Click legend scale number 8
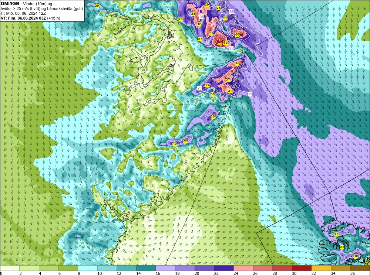The image size is (370, 276). (x=79, y=273)
